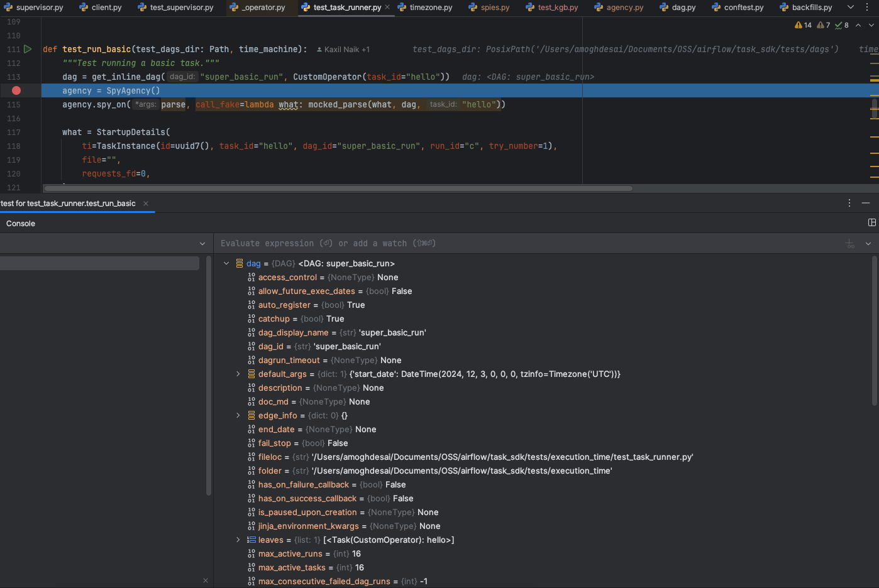
Task: Open the spies.py tab
Action: 489,8
